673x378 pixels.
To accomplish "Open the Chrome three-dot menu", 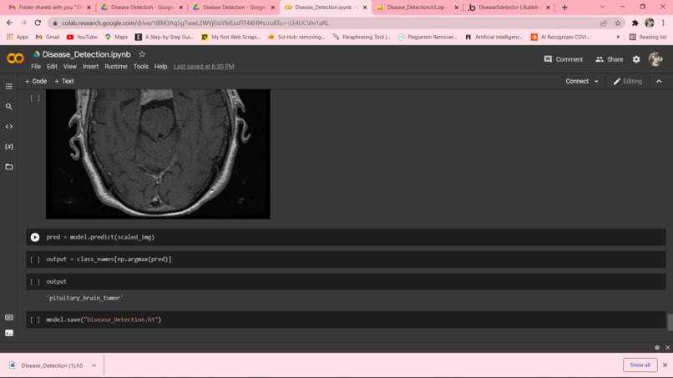I will pos(664,23).
